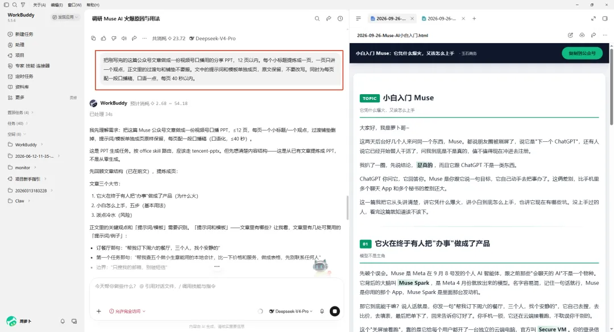Collapse the 空间 (6) section
This screenshot has width=614, height=332.
pos(17,134)
